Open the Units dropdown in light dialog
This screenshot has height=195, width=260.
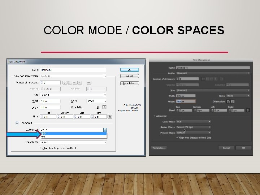tap(96, 101)
